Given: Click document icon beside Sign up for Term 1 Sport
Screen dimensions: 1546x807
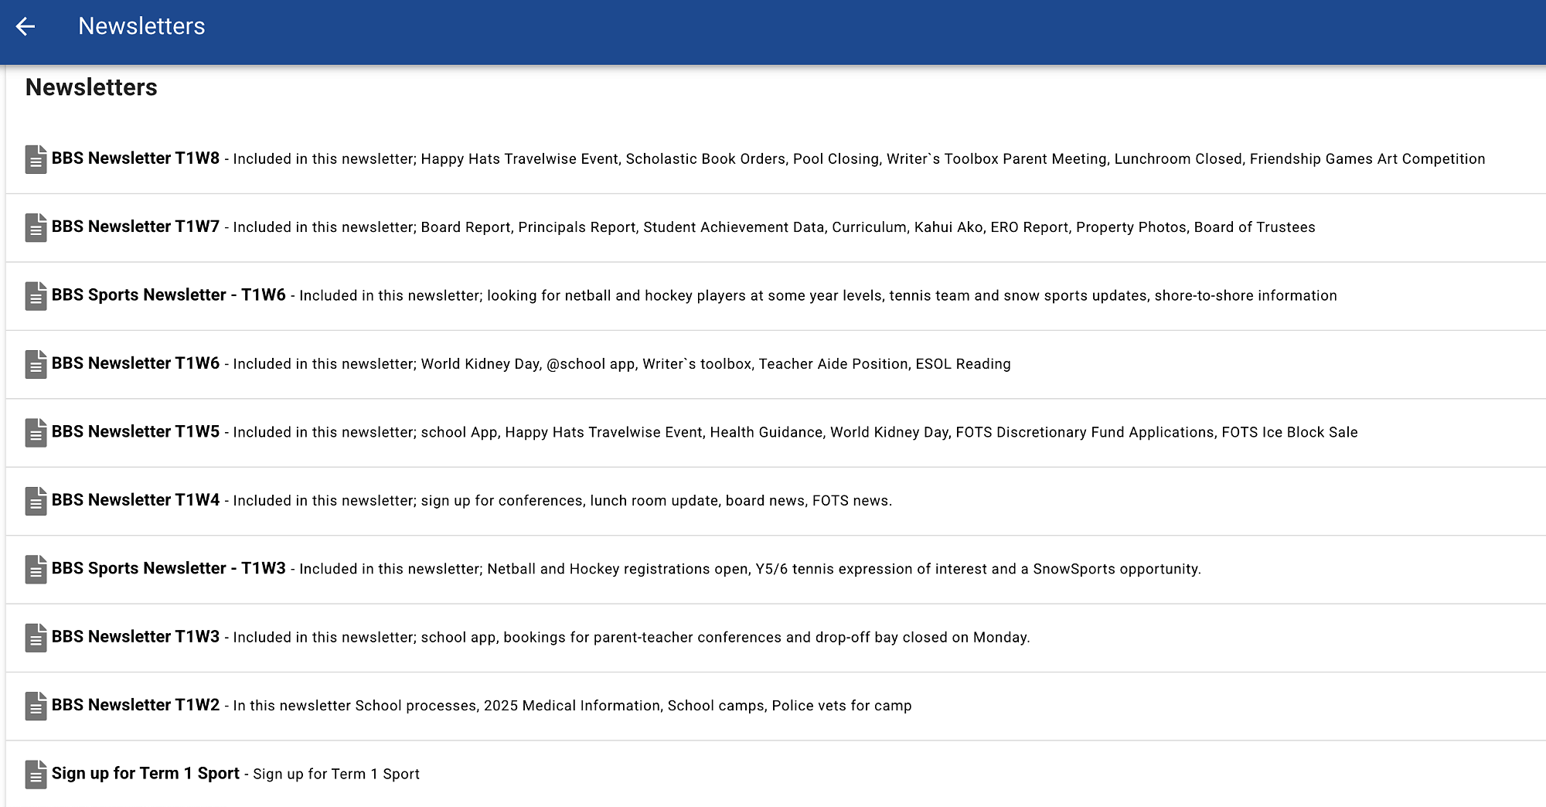Looking at the screenshot, I should [x=36, y=775].
